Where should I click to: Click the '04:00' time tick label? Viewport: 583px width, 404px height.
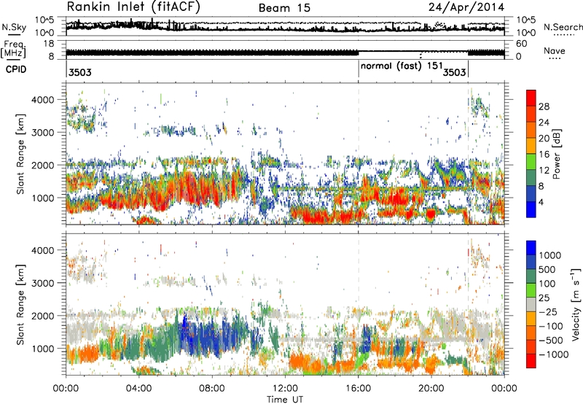coord(138,389)
